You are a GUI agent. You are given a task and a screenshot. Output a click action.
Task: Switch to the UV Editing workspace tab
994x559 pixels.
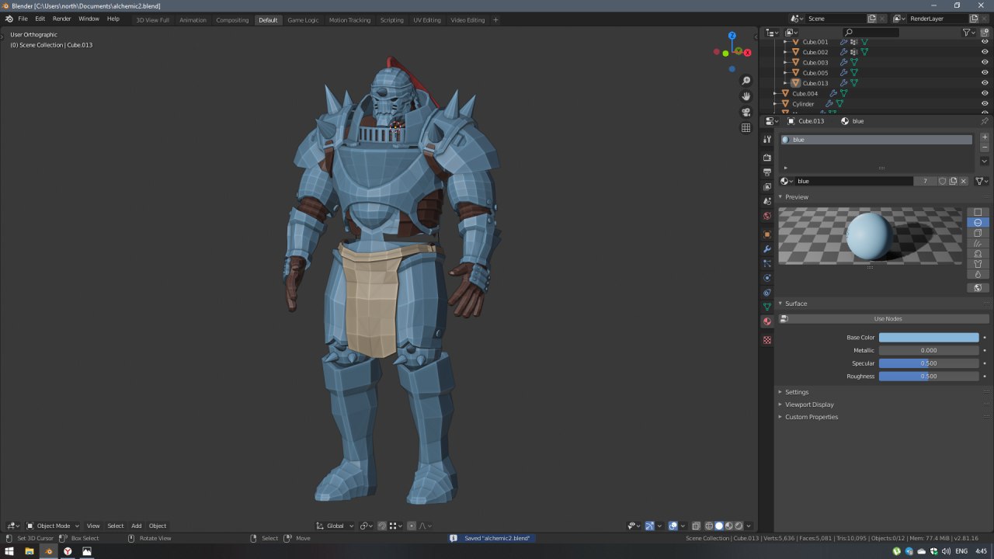(426, 19)
